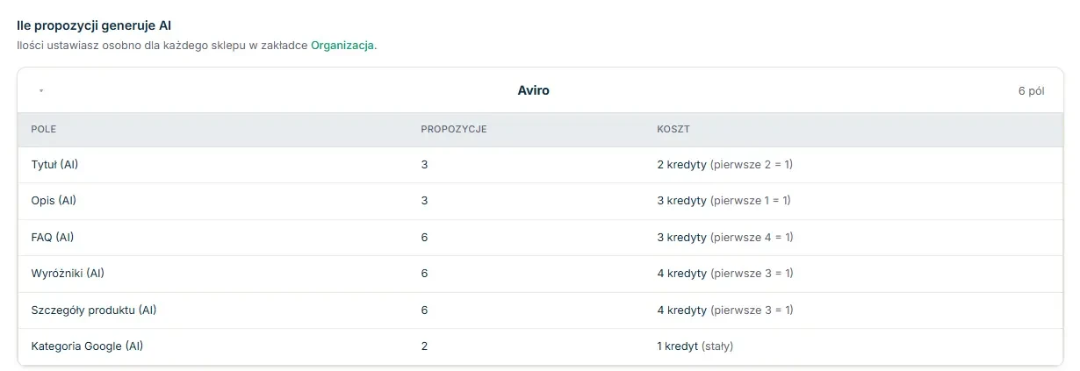Click proposals value in Szczegóły produktu row

pos(424,310)
